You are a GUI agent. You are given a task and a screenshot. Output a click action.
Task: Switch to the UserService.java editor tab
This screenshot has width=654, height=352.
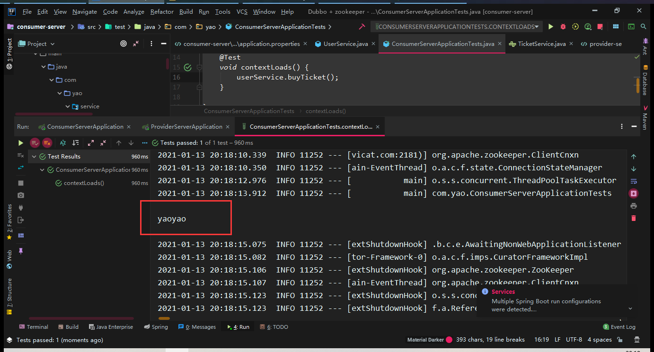tap(345, 44)
